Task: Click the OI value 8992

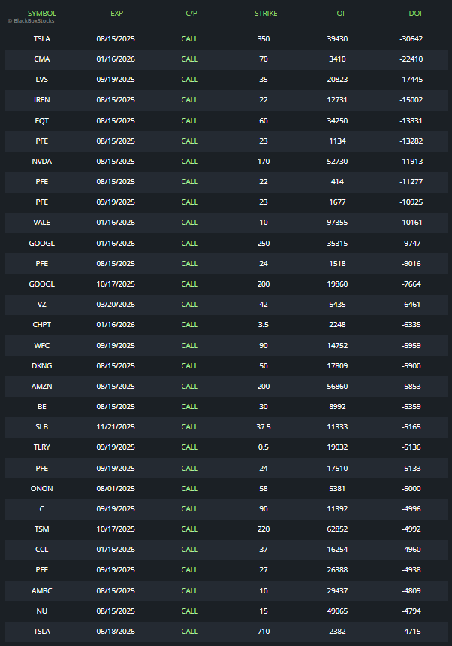Action: coord(337,406)
